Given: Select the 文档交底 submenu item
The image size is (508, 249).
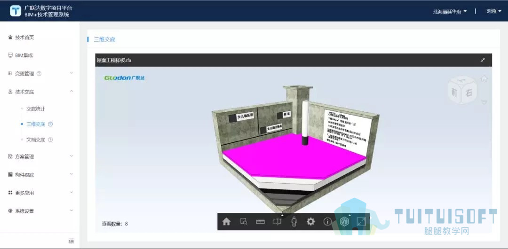Looking at the screenshot, I should click(x=36, y=140).
